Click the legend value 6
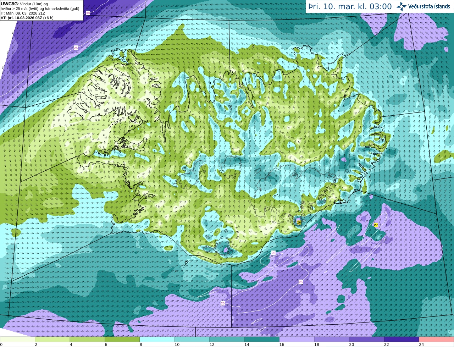The width and height of the screenshot is (454, 347). click(106, 345)
